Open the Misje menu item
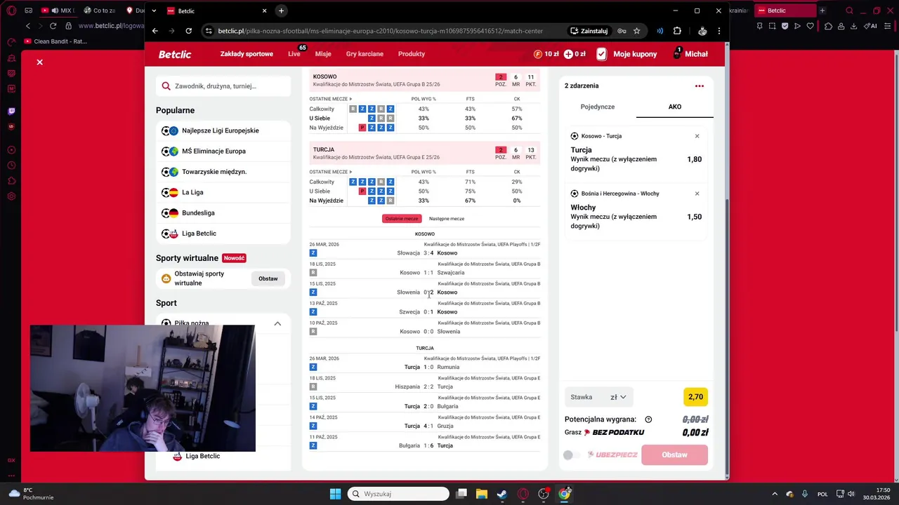The image size is (899, 505). pyautogui.click(x=323, y=54)
